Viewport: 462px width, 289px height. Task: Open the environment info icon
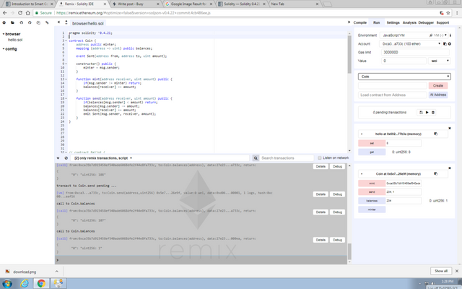(450, 35)
